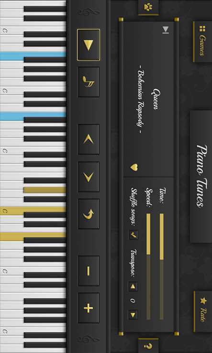The image size is (212, 353).
Task: Open song list with the download arrow icon
Action: (x=166, y=30)
